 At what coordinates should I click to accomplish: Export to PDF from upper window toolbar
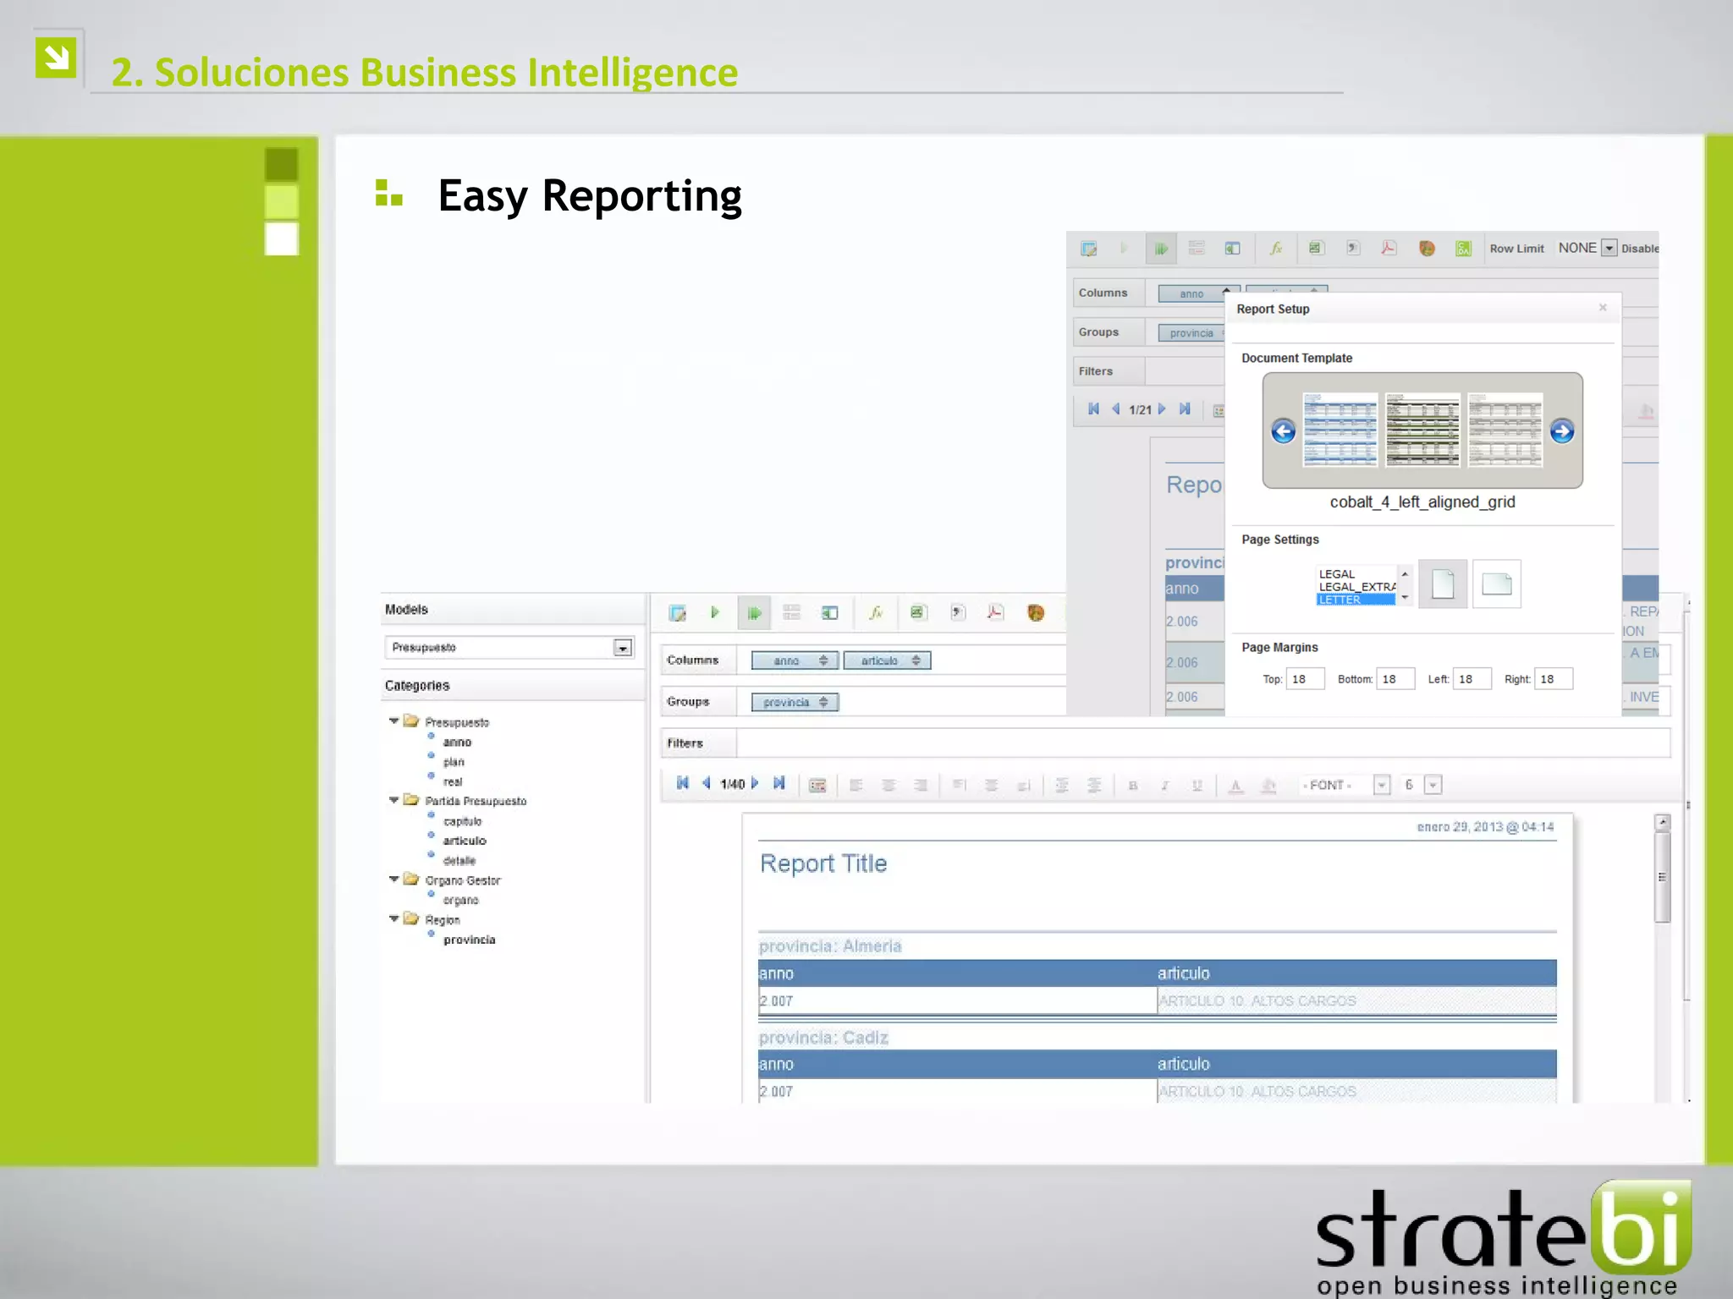click(1389, 248)
